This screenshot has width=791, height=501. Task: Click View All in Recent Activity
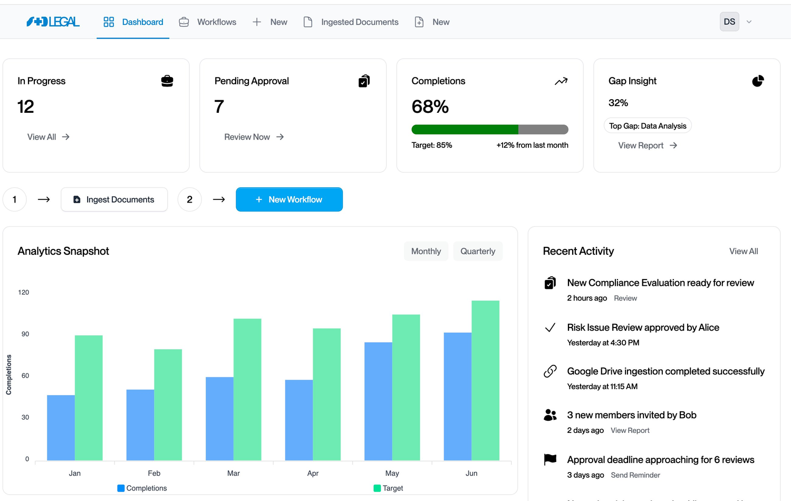(744, 251)
